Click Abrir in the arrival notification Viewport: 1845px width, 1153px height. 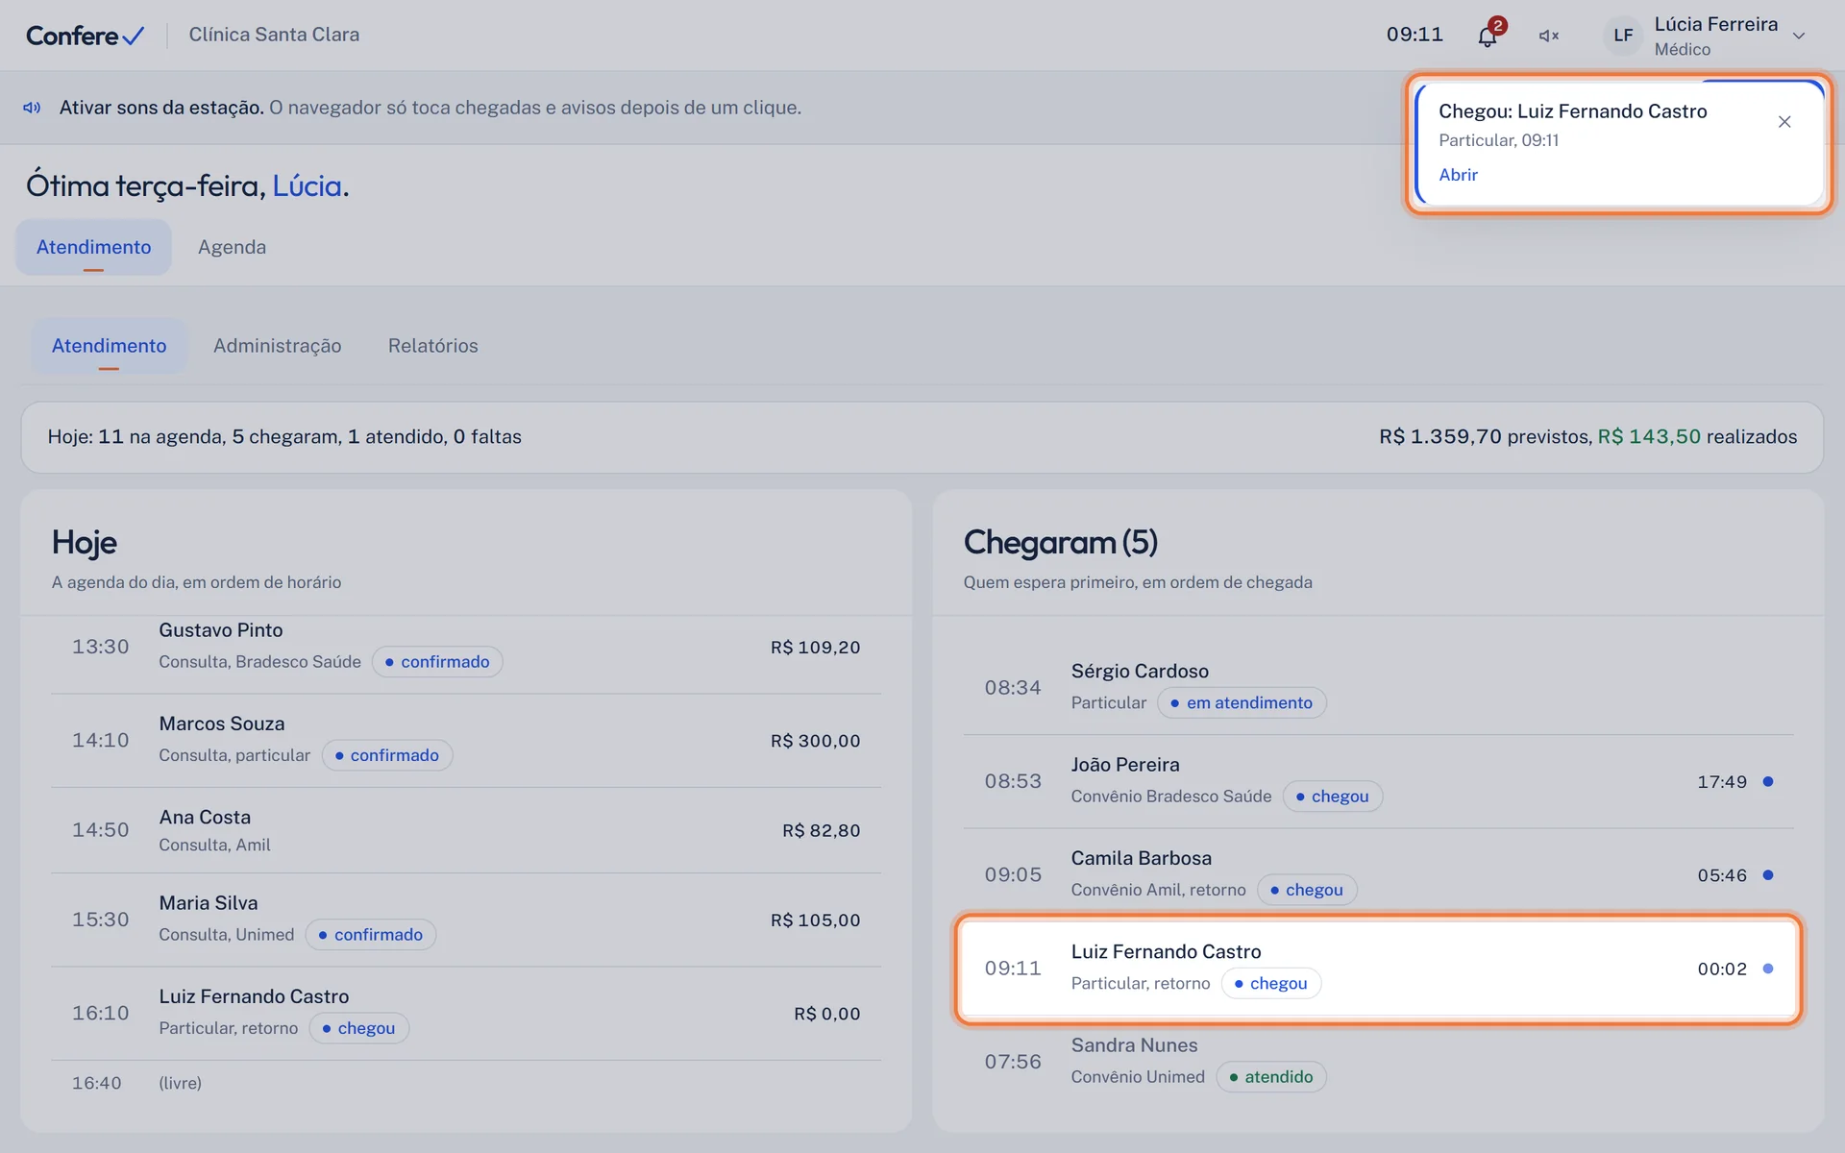coord(1458,175)
